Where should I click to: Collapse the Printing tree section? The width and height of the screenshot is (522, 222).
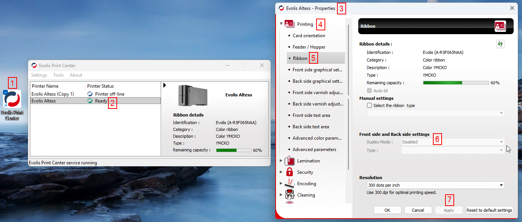pos(281,24)
